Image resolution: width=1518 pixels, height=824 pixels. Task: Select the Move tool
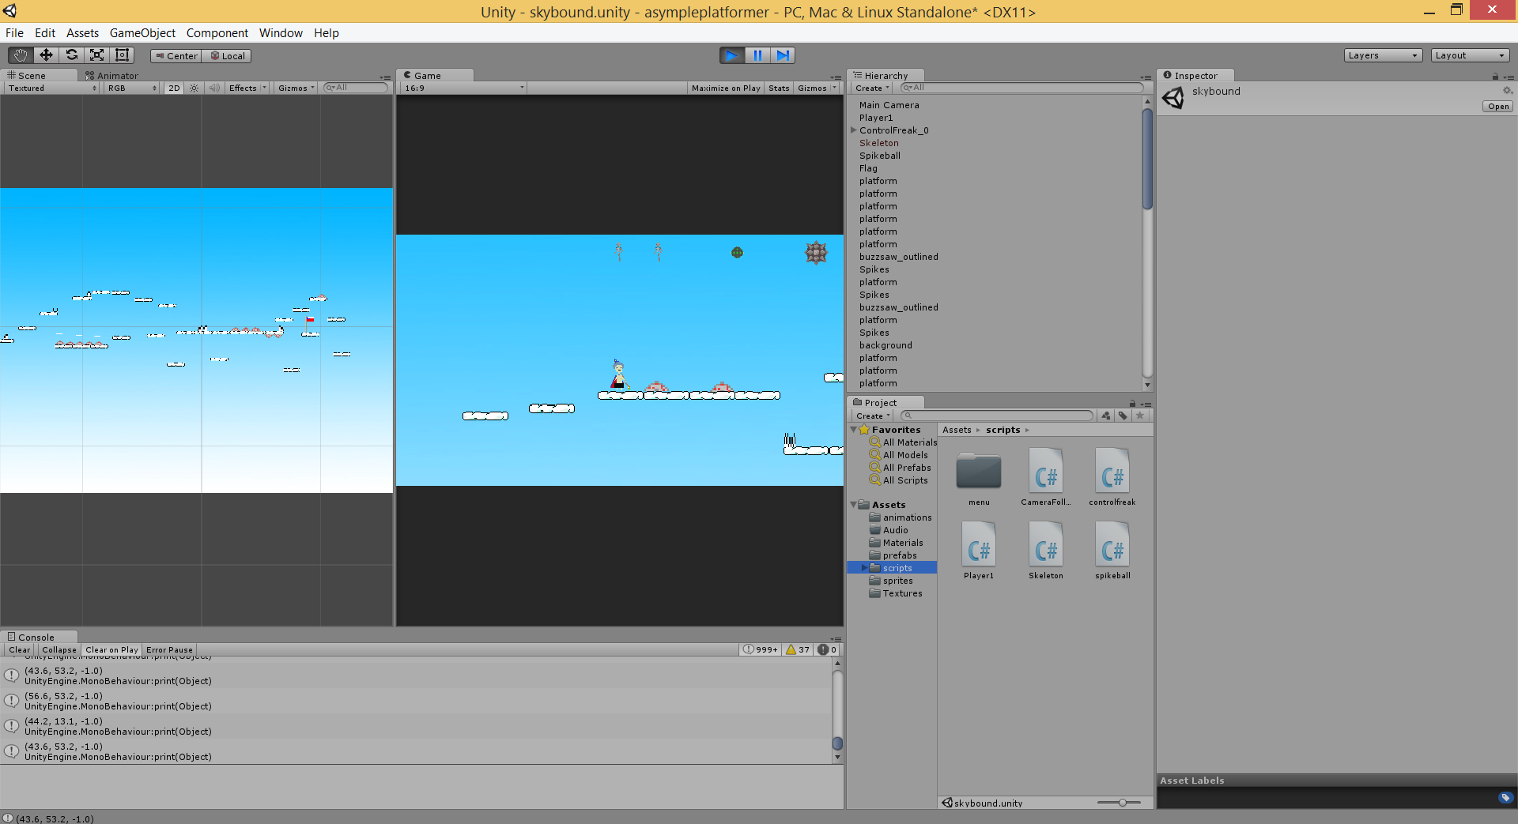(x=46, y=55)
